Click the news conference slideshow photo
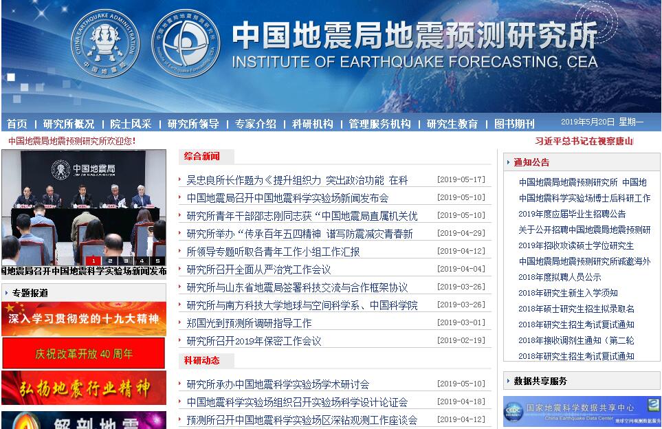The width and height of the screenshot is (662, 429). (x=84, y=203)
